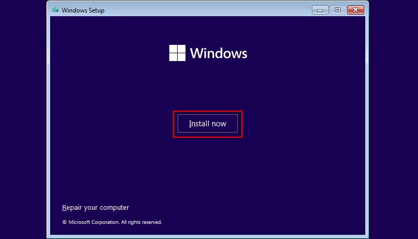Click the Microsoft Corporation copyright text
Image resolution: width=418 pixels, height=239 pixels.
(x=112, y=222)
